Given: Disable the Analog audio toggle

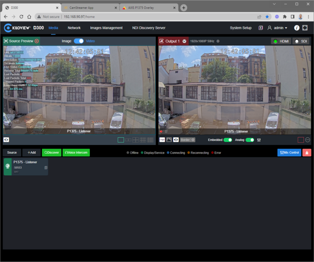Looking at the screenshot, I should tap(250, 140).
